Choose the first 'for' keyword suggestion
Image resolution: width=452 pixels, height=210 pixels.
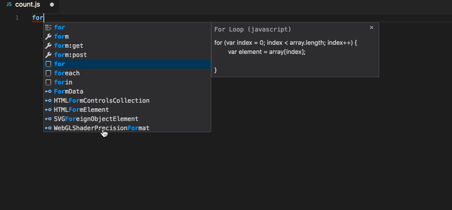coord(127,27)
